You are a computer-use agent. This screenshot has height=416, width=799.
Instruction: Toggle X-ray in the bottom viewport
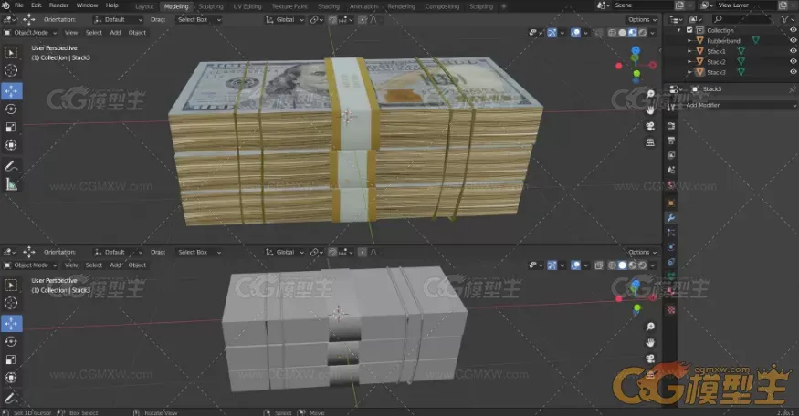click(599, 265)
